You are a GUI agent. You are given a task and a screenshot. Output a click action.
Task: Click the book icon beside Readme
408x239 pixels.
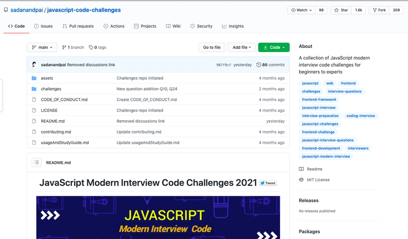click(x=301, y=169)
